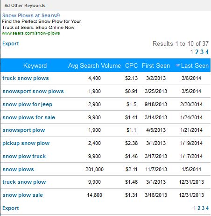Select last seen date 3/6/2014

(191, 78)
